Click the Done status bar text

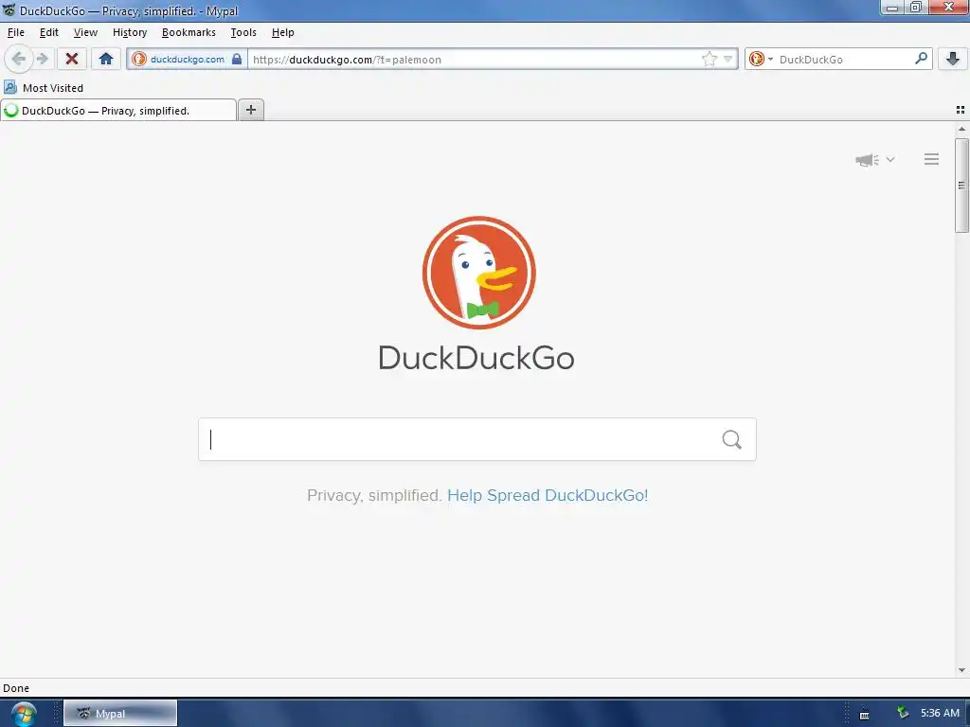point(16,688)
